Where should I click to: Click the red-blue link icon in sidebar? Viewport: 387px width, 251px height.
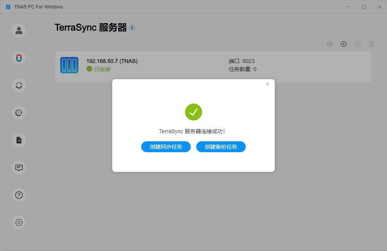pyautogui.click(x=19, y=58)
